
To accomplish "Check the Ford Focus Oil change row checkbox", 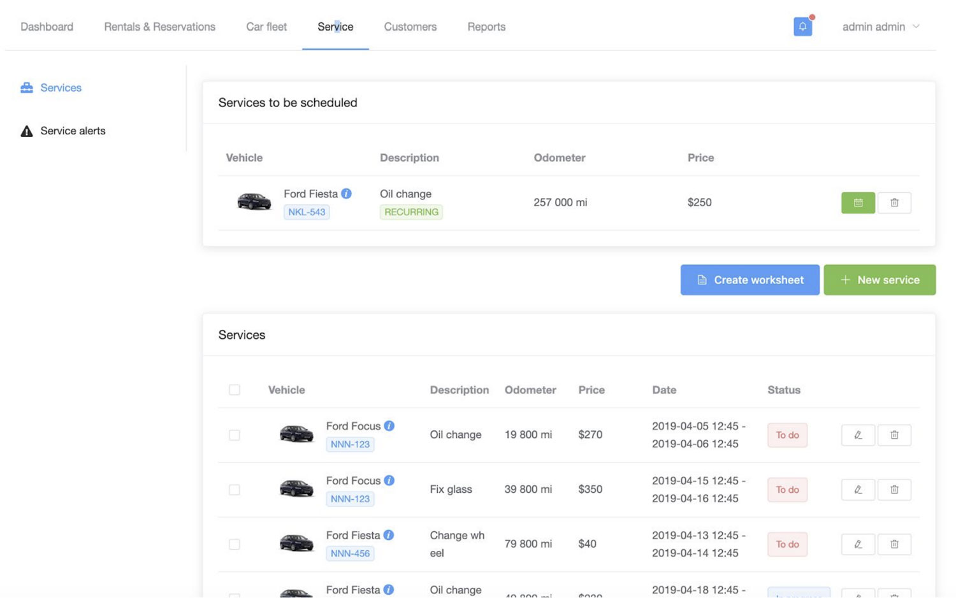I will (x=235, y=435).
